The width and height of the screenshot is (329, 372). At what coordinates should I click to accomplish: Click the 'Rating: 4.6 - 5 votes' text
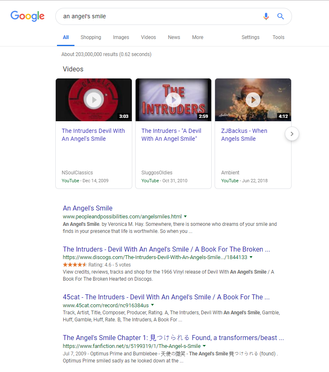pyautogui.click(x=109, y=265)
